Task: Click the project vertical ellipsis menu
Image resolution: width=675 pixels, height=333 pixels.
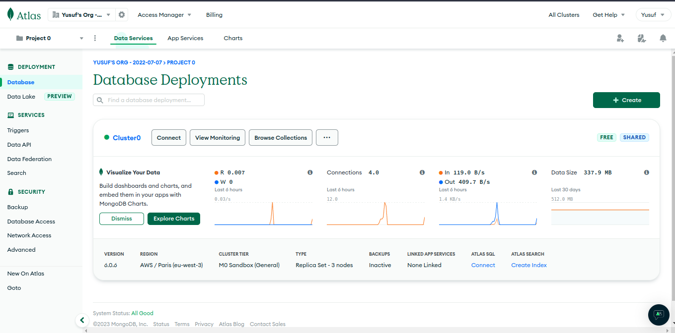Action: 95,38
